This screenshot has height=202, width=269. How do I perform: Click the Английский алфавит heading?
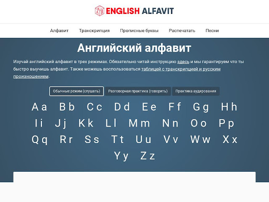pos(134,48)
